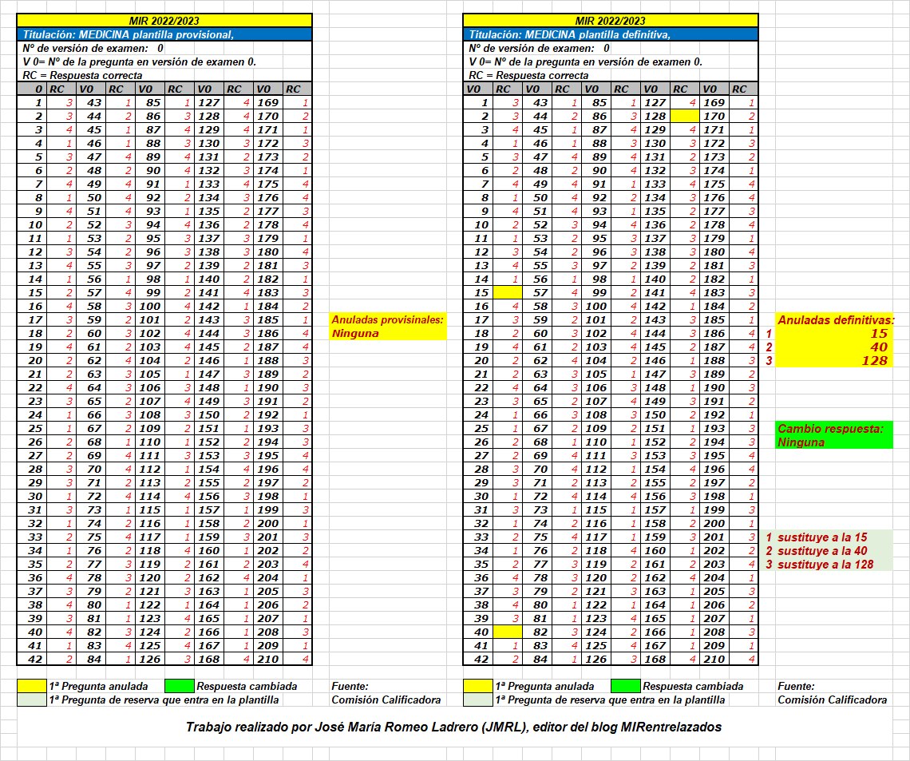The image size is (910, 761).
Task: Click the answer cell for question 200 in the definitive table
Action: (x=744, y=524)
